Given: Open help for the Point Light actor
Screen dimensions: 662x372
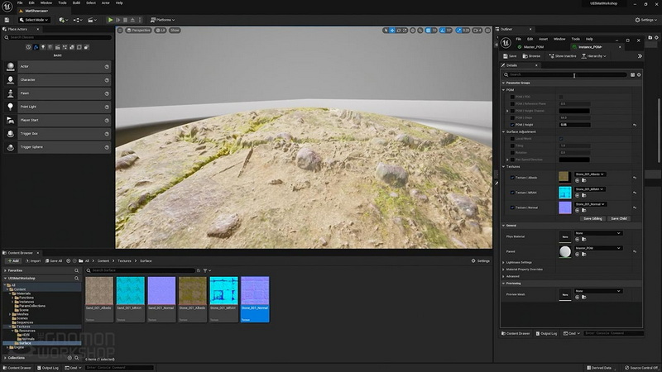Looking at the screenshot, I should click(107, 107).
